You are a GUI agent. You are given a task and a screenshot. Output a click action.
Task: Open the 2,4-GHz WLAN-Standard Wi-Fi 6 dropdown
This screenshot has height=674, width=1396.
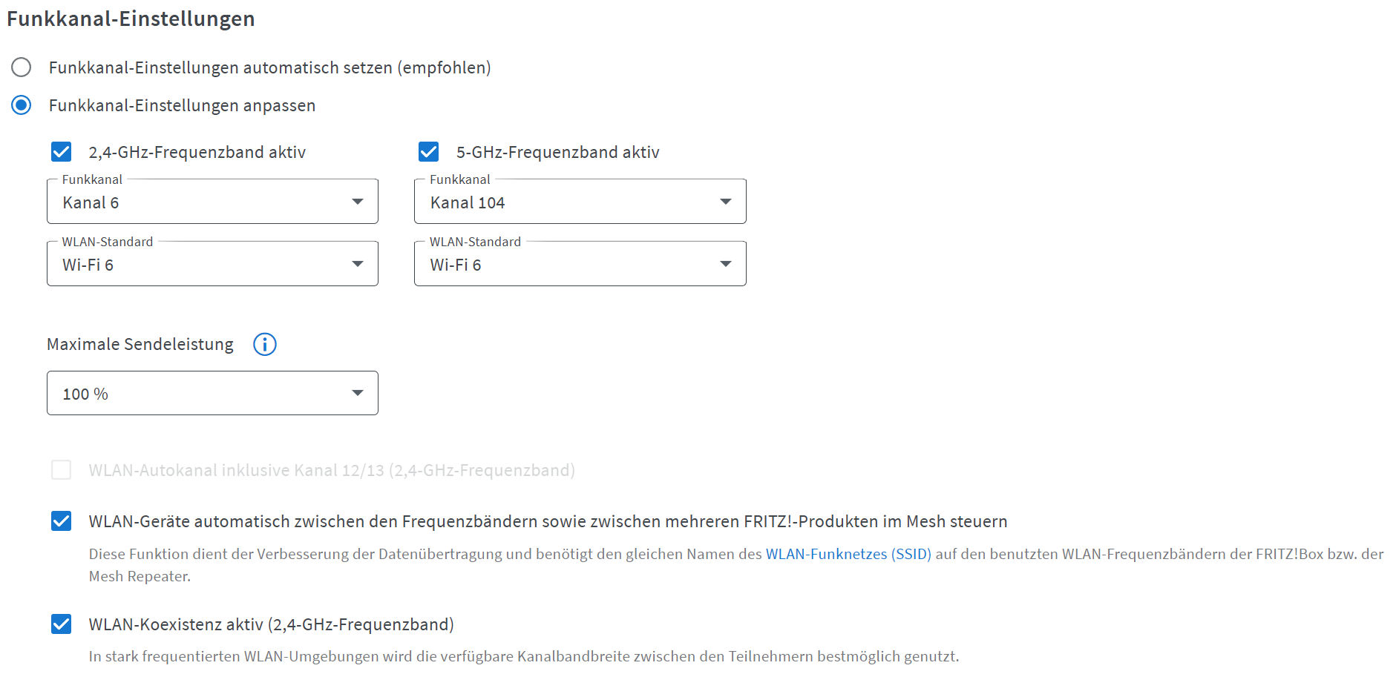pos(212,263)
